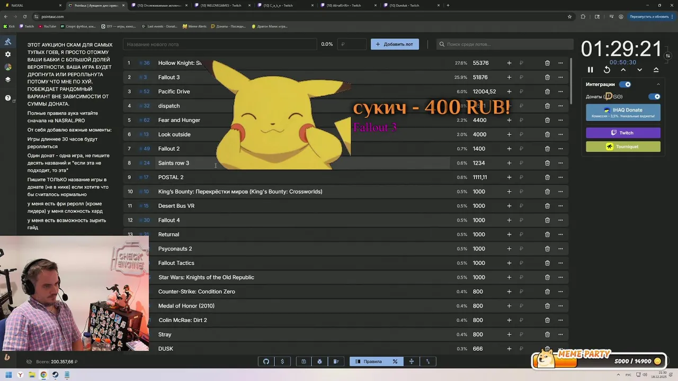This screenshot has height=381, width=678.
Task: Click the IHAQ Donate button
Action: coord(623,112)
